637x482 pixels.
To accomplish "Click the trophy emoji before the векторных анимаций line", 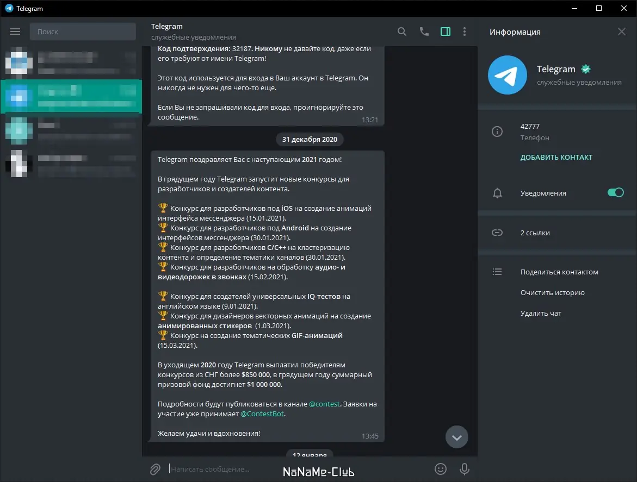I will pyautogui.click(x=163, y=316).
